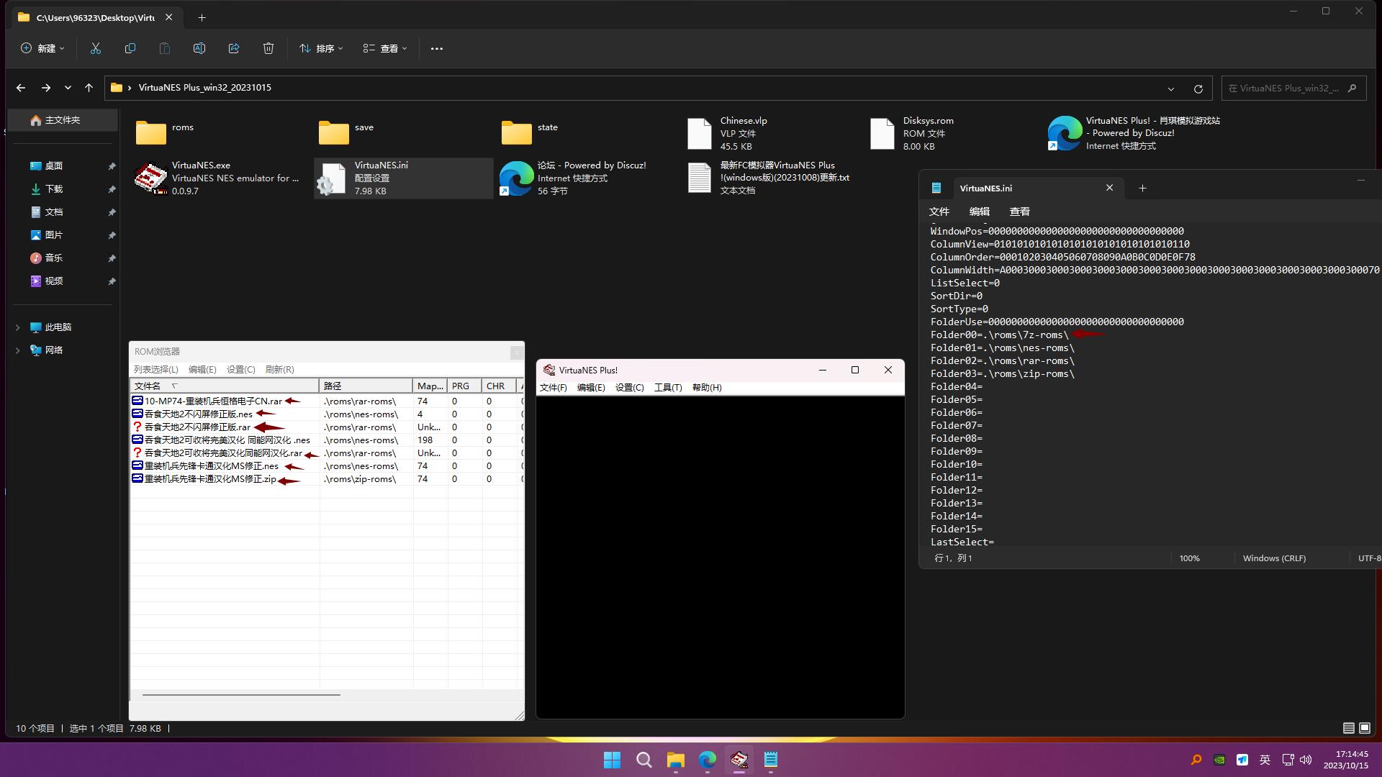The width and height of the screenshot is (1382, 777).
Task: Open 列表选择(L) menu in ROM browser
Action: pyautogui.click(x=155, y=370)
